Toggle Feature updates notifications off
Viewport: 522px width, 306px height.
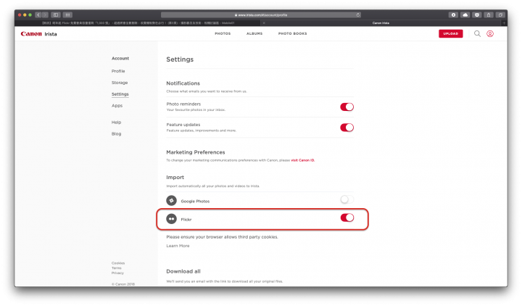347,128
